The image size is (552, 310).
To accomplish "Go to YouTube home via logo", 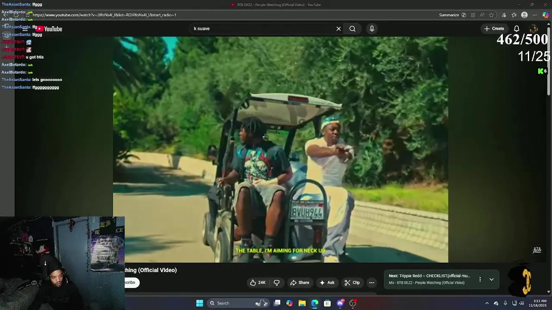I will (x=49, y=29).
